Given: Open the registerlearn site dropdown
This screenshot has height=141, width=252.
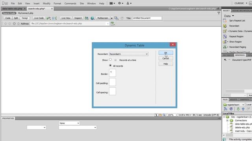Looking at the screenshot, I should coord(234,105).
